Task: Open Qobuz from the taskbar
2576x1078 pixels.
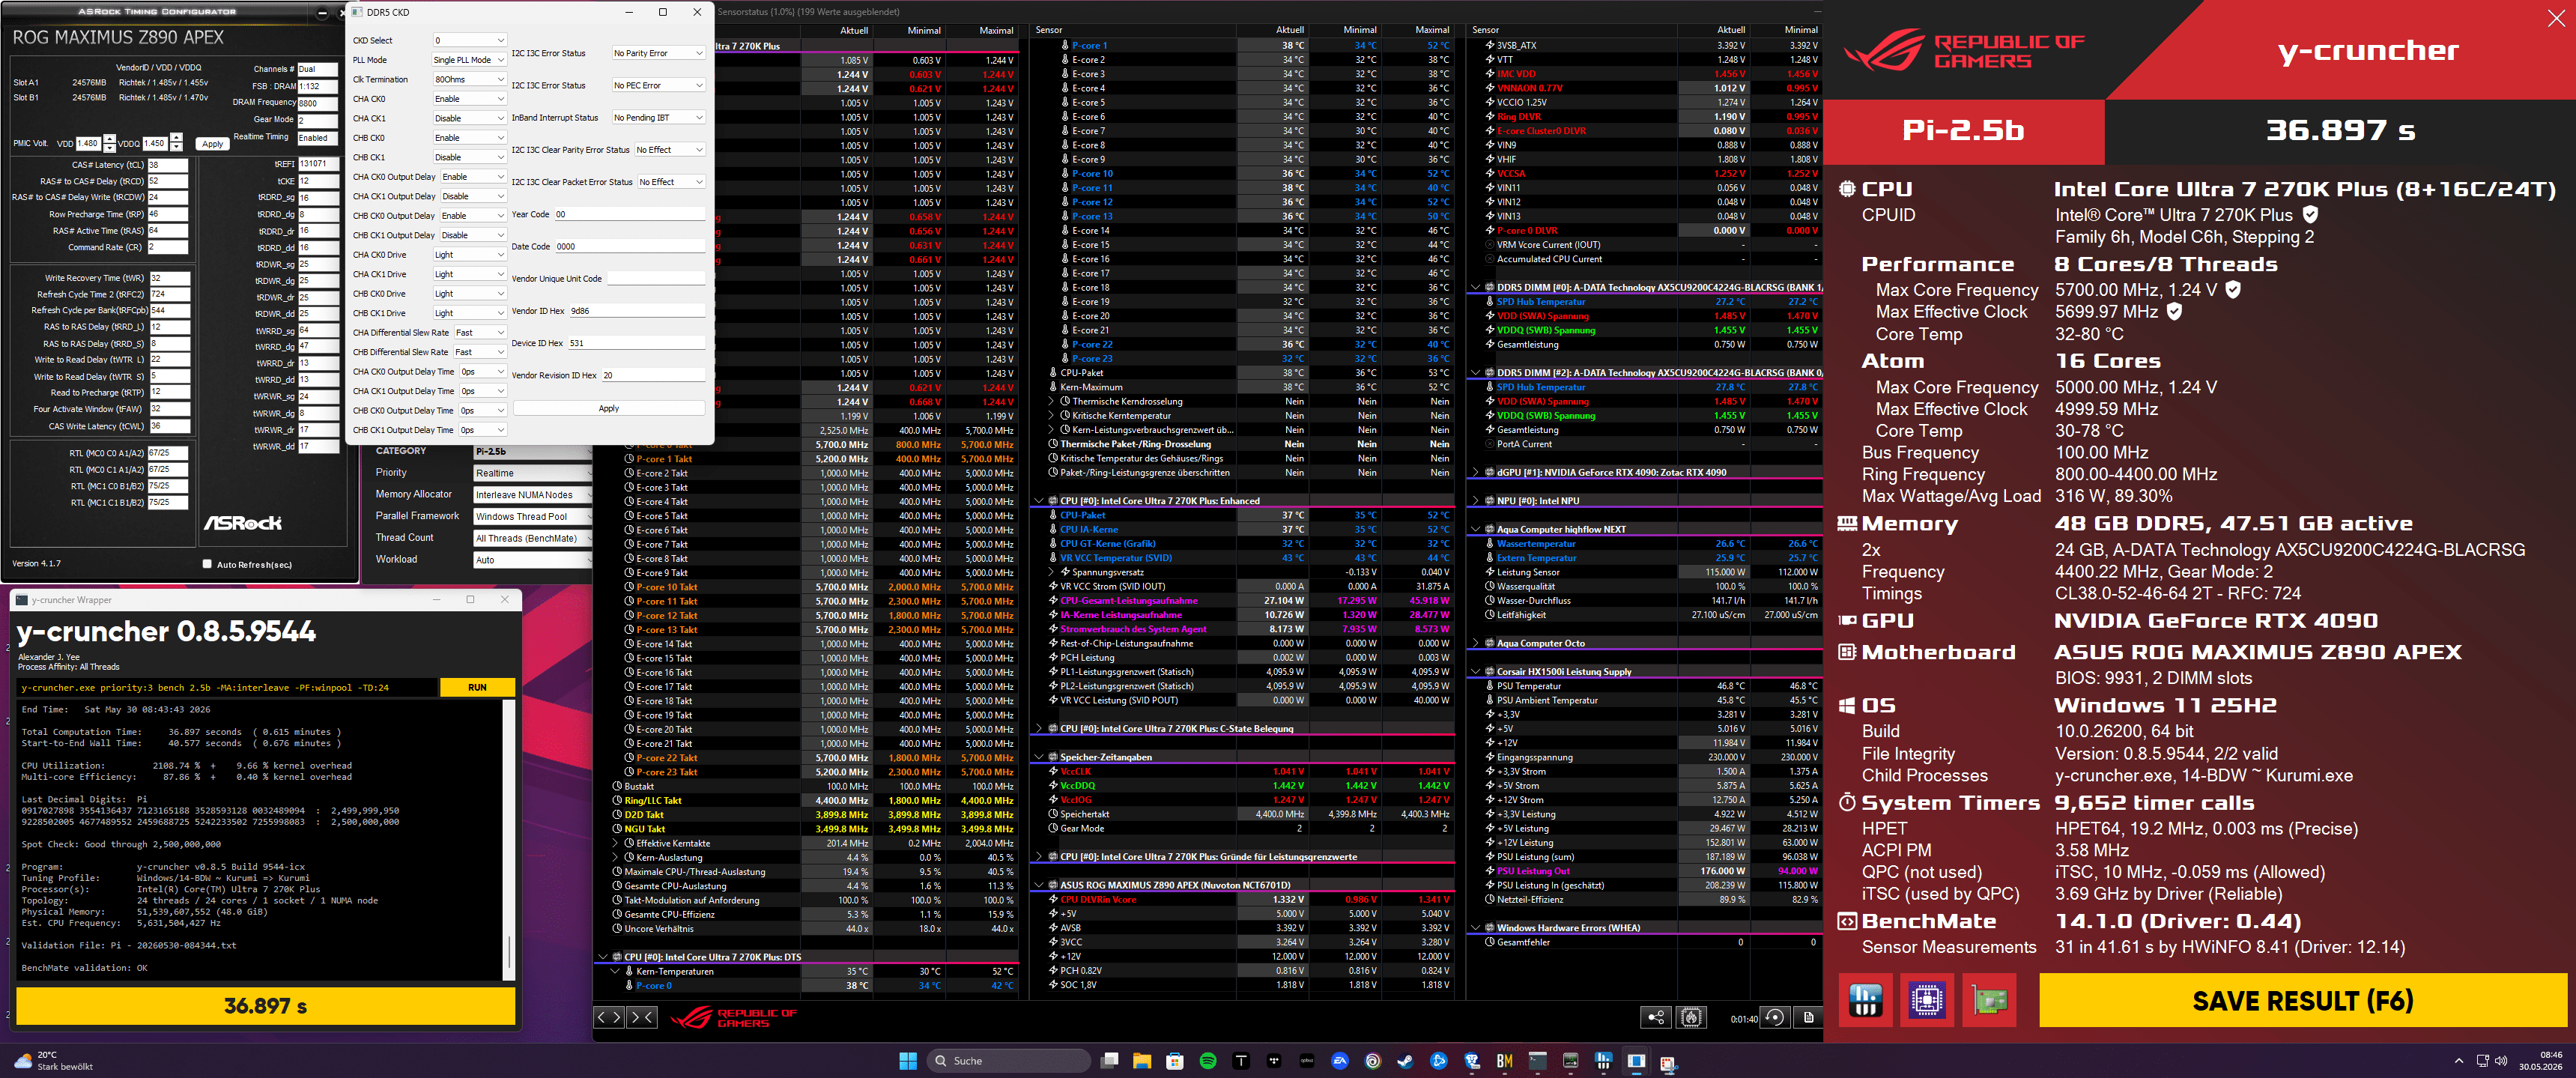Action: click(1307, 1061)
